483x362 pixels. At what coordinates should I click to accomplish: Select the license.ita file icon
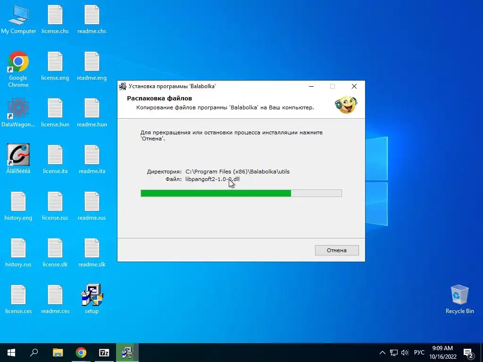55,159
